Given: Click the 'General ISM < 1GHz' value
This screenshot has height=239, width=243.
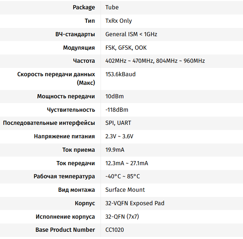Looking at the screenshot, I should point(131,34).
